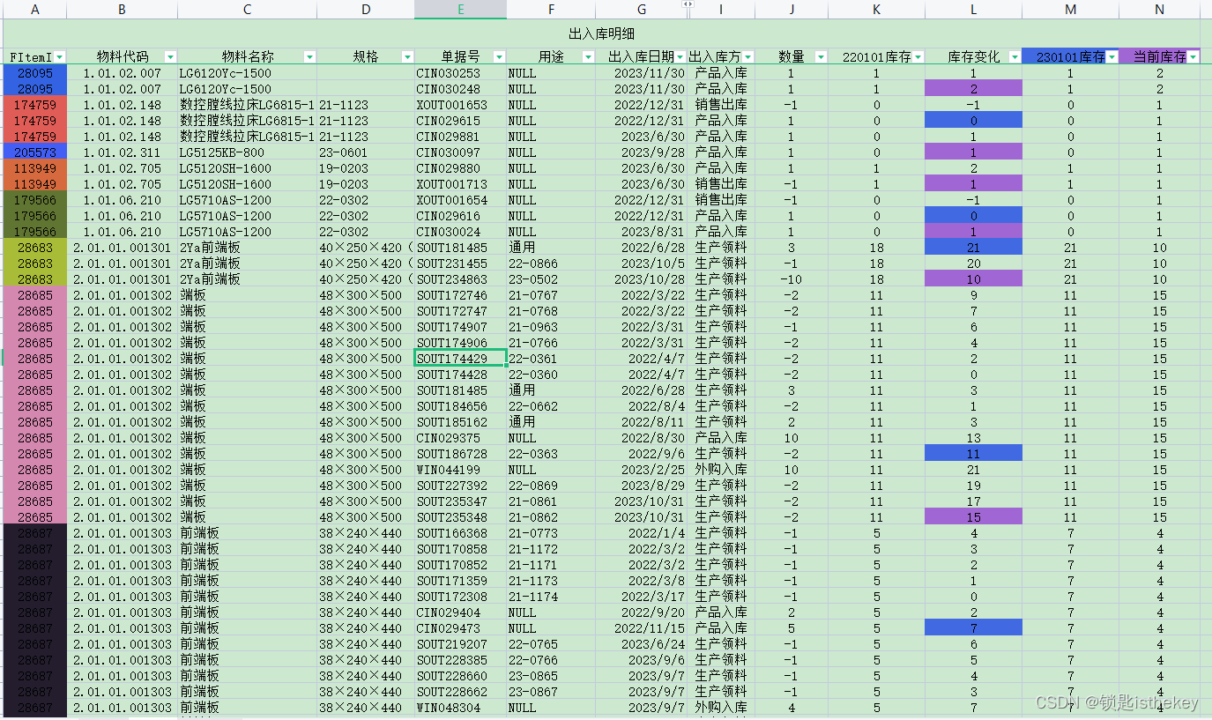Select usage cell 22-0866

tap(551, 264)
